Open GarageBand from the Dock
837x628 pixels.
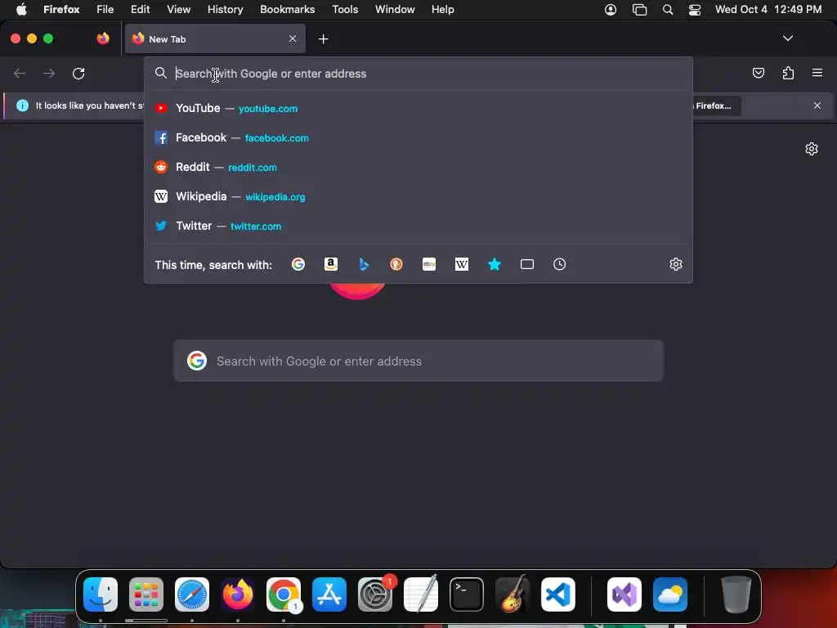512,594
